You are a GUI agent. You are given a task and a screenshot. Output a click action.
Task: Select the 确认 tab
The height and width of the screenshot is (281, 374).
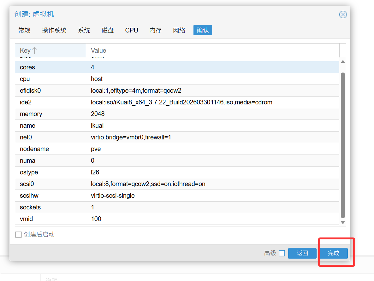point(203,30)
